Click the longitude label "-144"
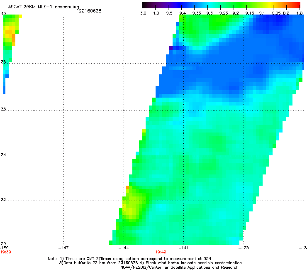This screenshot has height=270, width=307. [x=124, y=248]
